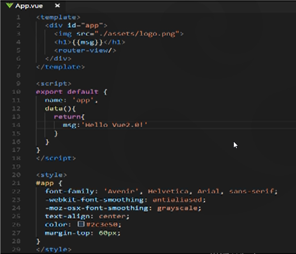Close the App.vue tab

57,6
